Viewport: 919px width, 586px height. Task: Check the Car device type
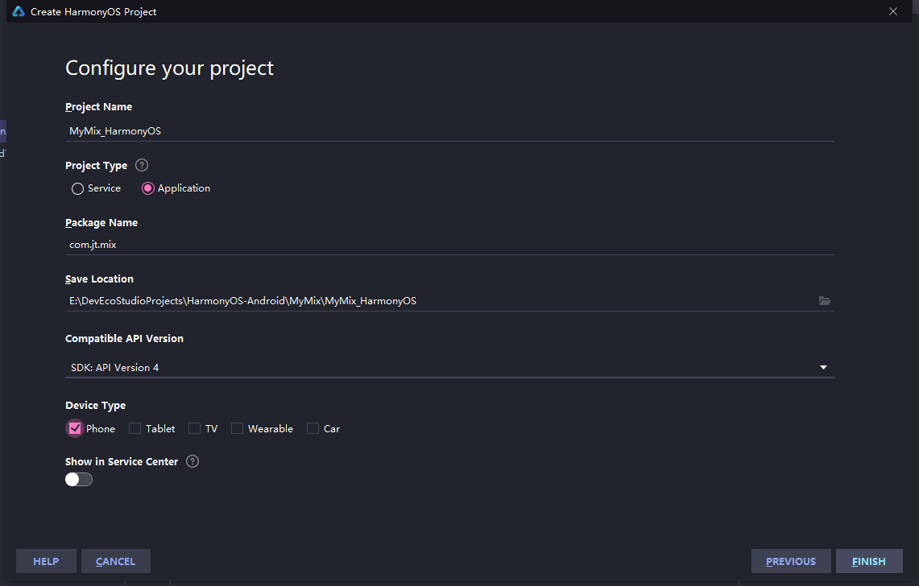(313, 428)
